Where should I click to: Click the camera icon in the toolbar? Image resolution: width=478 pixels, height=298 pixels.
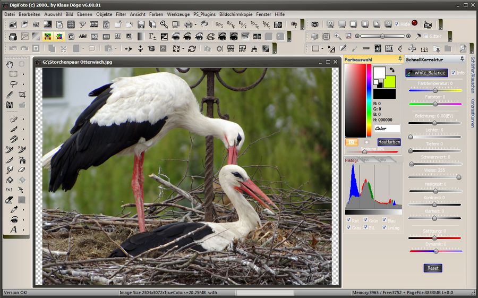point(315,24)
